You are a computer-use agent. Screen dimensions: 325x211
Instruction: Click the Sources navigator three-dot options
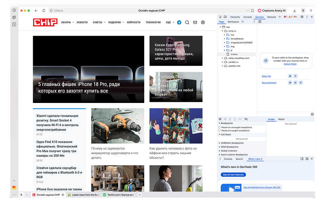pyautogui.click(x=254, y=22)
